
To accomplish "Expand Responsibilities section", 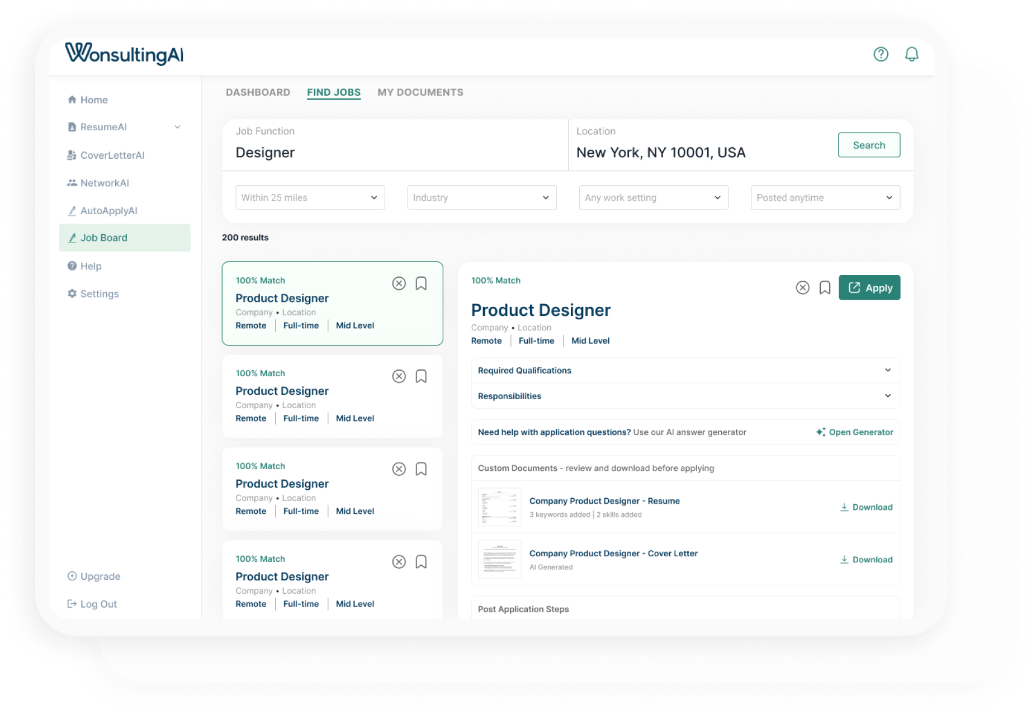I will click(x=685, y=396).
